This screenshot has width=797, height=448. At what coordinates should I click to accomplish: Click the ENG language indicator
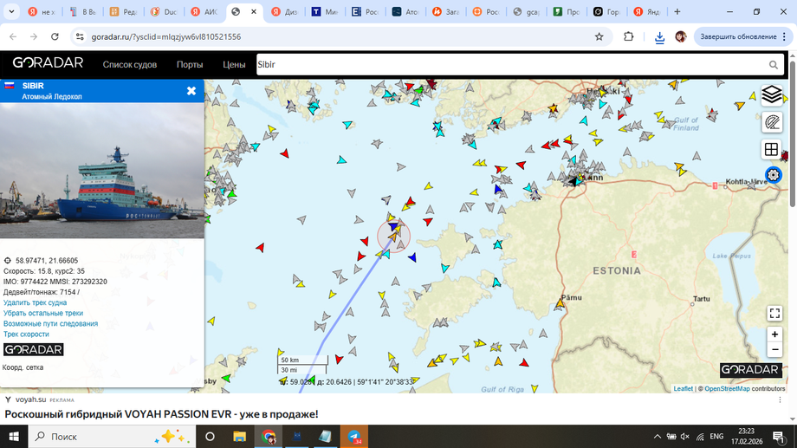click(716, 437)
